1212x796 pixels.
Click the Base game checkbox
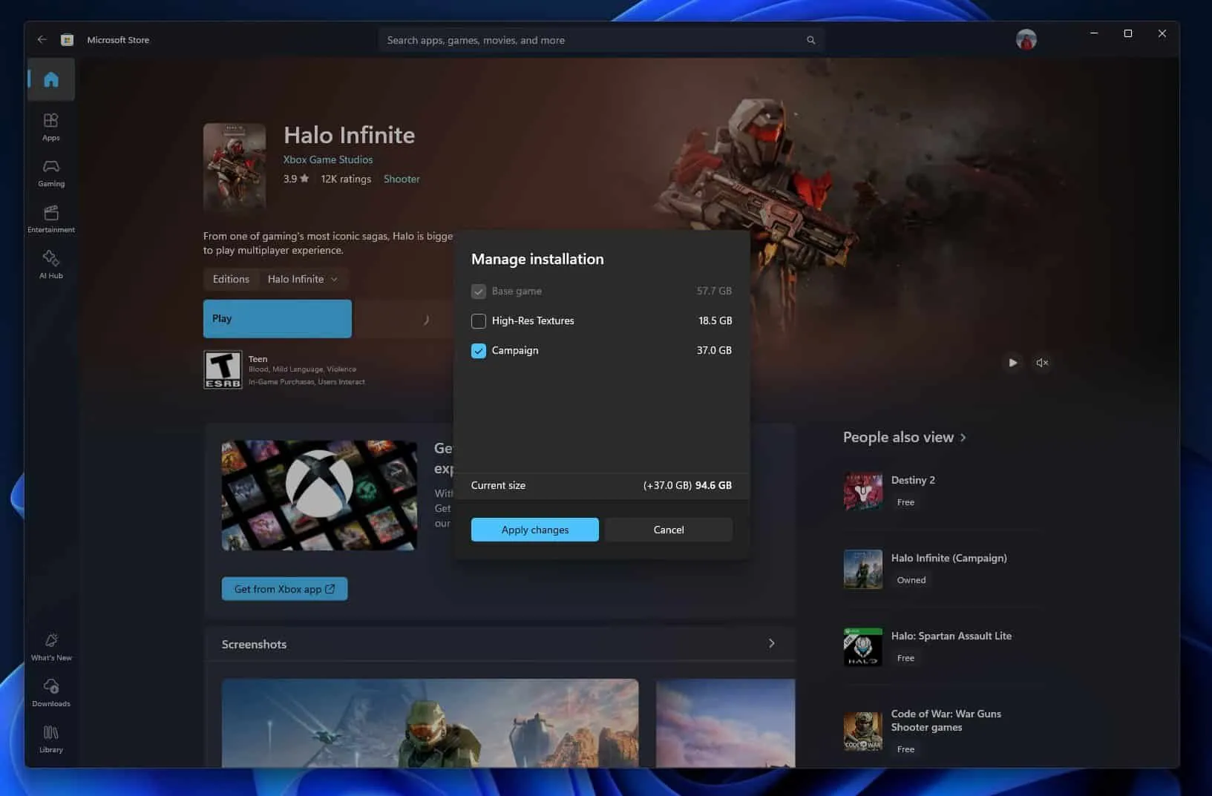[479, 291]
